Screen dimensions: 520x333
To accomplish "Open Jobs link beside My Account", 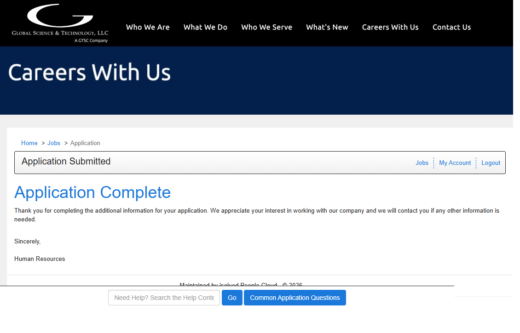I will tap(422, 163).
